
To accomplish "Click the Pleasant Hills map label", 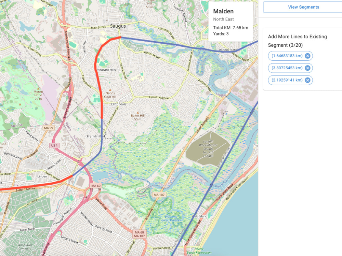I will 106,70.
